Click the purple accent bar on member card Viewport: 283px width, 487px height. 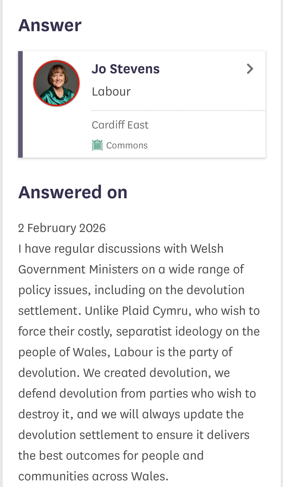[x=20, y=104]
